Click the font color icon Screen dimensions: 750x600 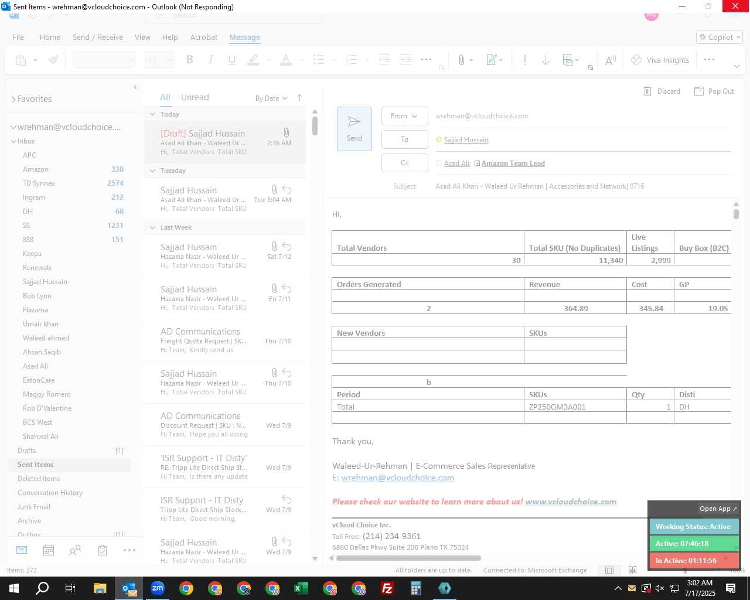click(x=286, y=60)
